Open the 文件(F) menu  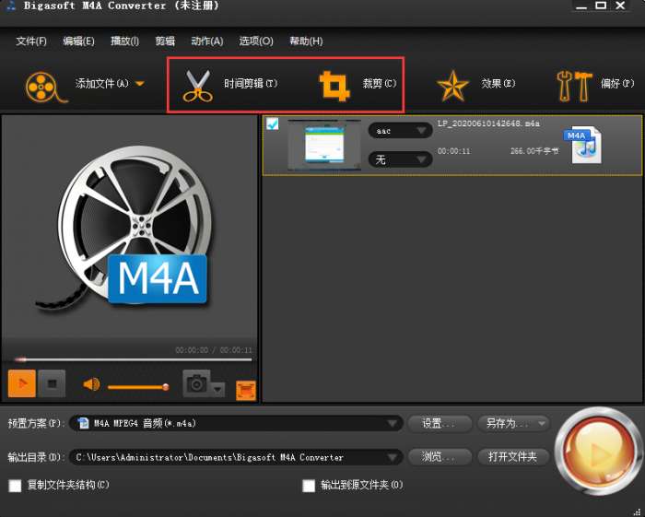coord(31,41)
